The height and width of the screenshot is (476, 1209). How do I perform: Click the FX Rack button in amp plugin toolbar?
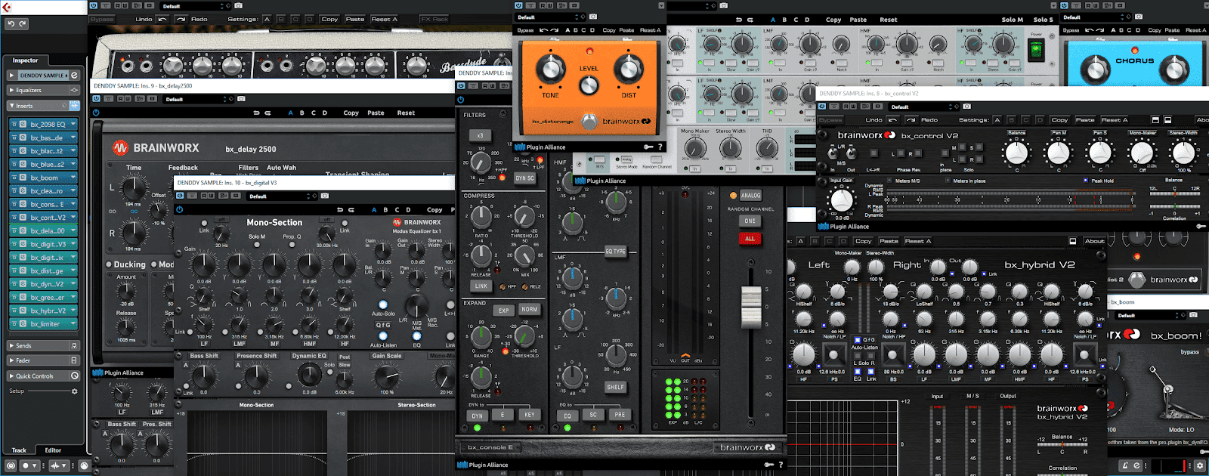coord(434,19)
